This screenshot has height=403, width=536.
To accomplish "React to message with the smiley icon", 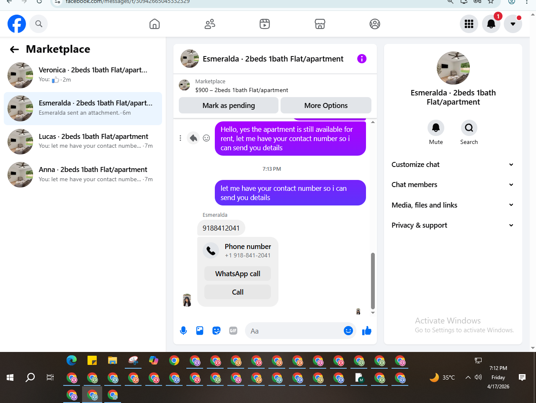I will coord(206,138).
